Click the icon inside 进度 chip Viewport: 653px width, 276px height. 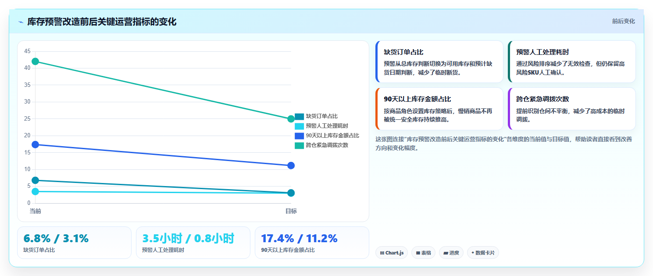[446, 253]
